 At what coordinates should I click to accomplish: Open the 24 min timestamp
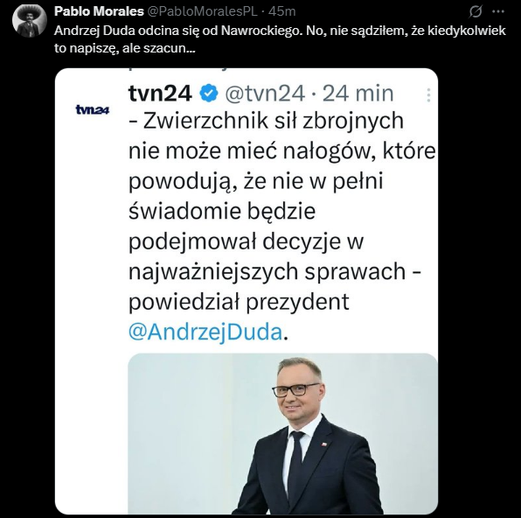[x=358, y=93]
